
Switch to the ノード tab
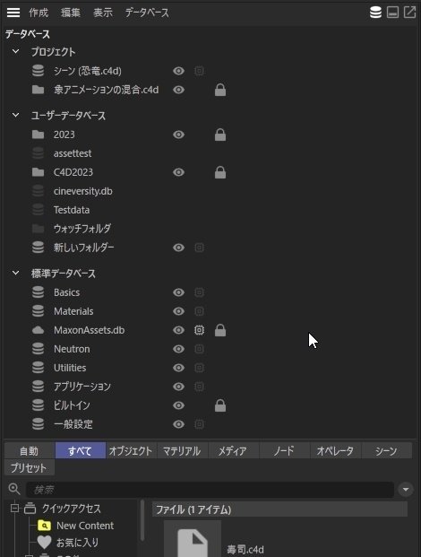tap(284, 451)
